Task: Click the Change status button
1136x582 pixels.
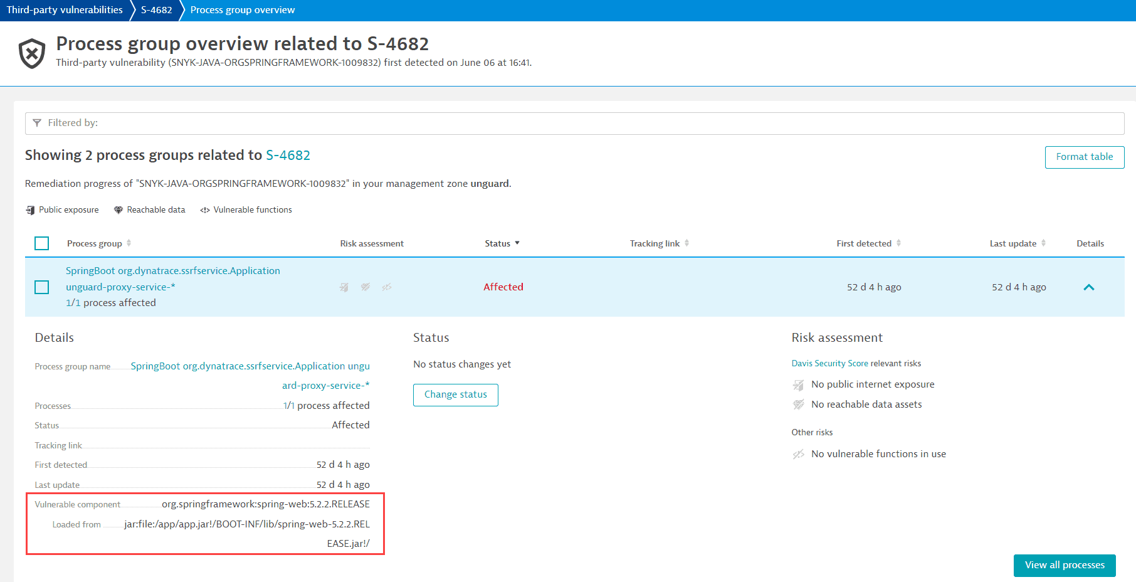Action: pyautogui.click(x=456, y=395)
